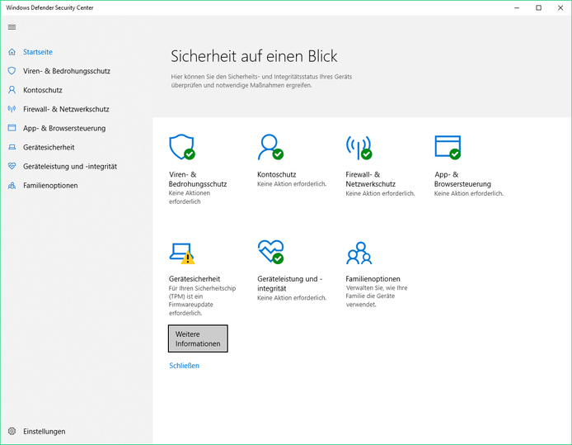Screen dimensions: 572x445
Task: Select the Firewall- & Netzwerkschutz antenna tile icon
Action: [x=359, y=147]
